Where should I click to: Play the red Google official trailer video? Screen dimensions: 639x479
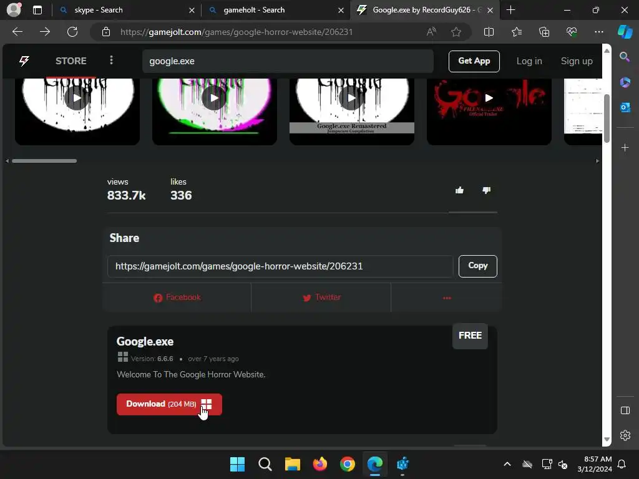pos(489,98)
